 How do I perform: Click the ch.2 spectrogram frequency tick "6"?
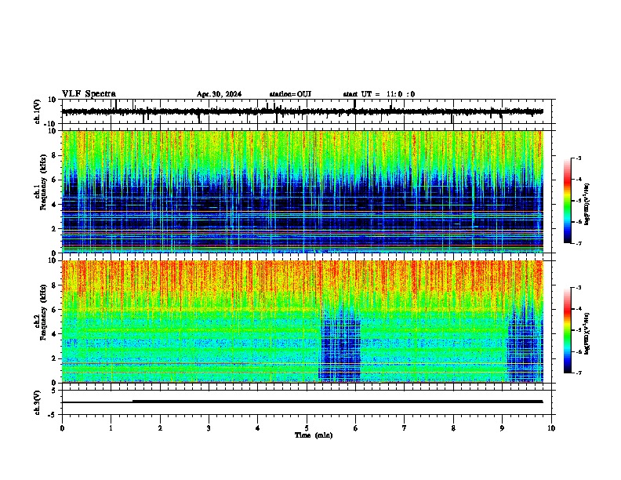pos(55,310)
